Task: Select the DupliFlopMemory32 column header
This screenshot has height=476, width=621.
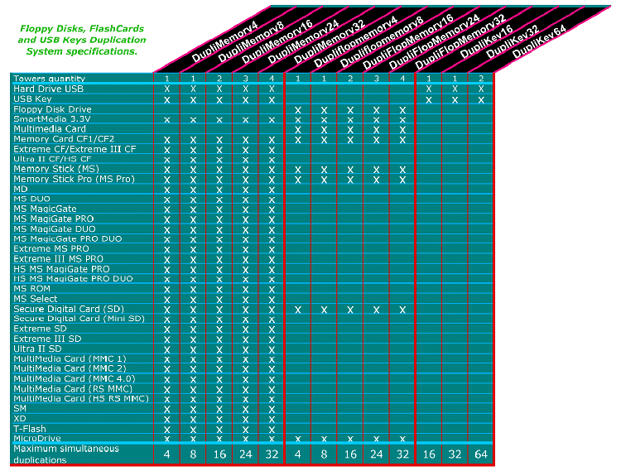Action: point(460,41)
